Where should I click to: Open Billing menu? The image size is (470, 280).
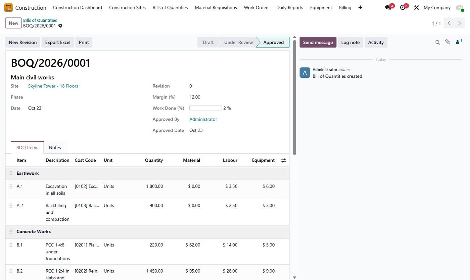(345, 7)
